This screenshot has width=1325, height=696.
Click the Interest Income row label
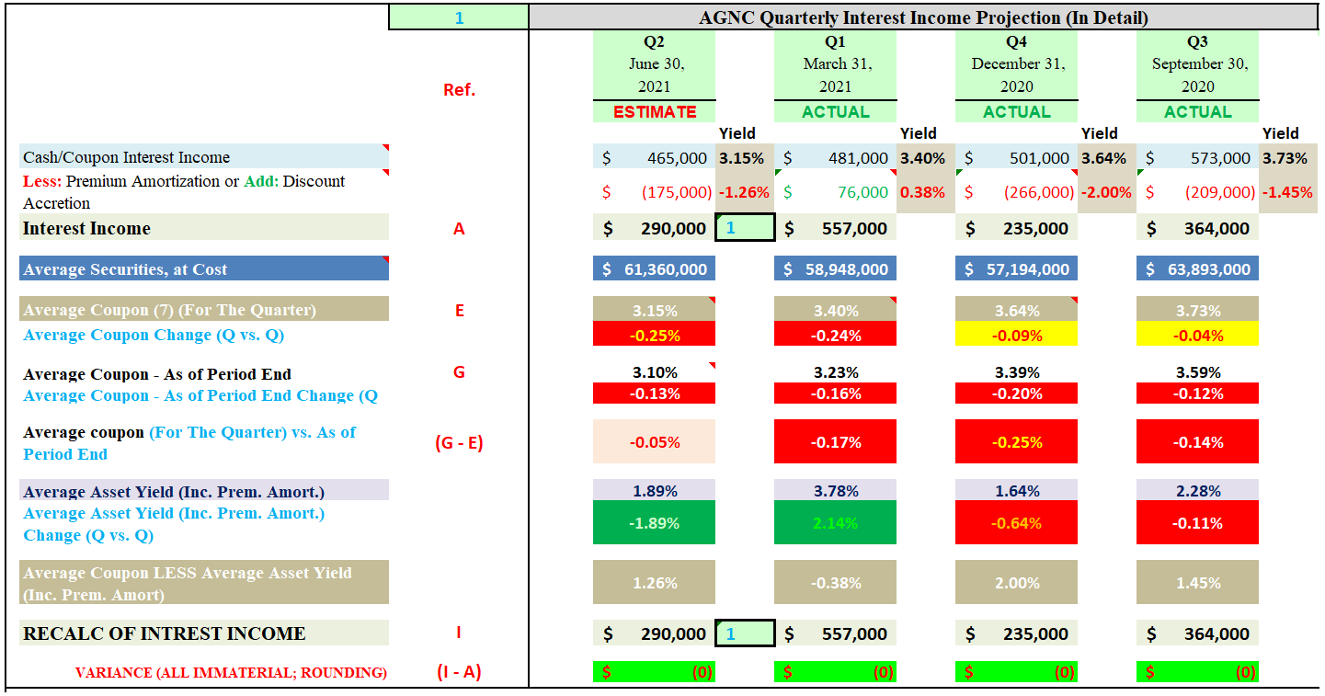pos(204,227)
